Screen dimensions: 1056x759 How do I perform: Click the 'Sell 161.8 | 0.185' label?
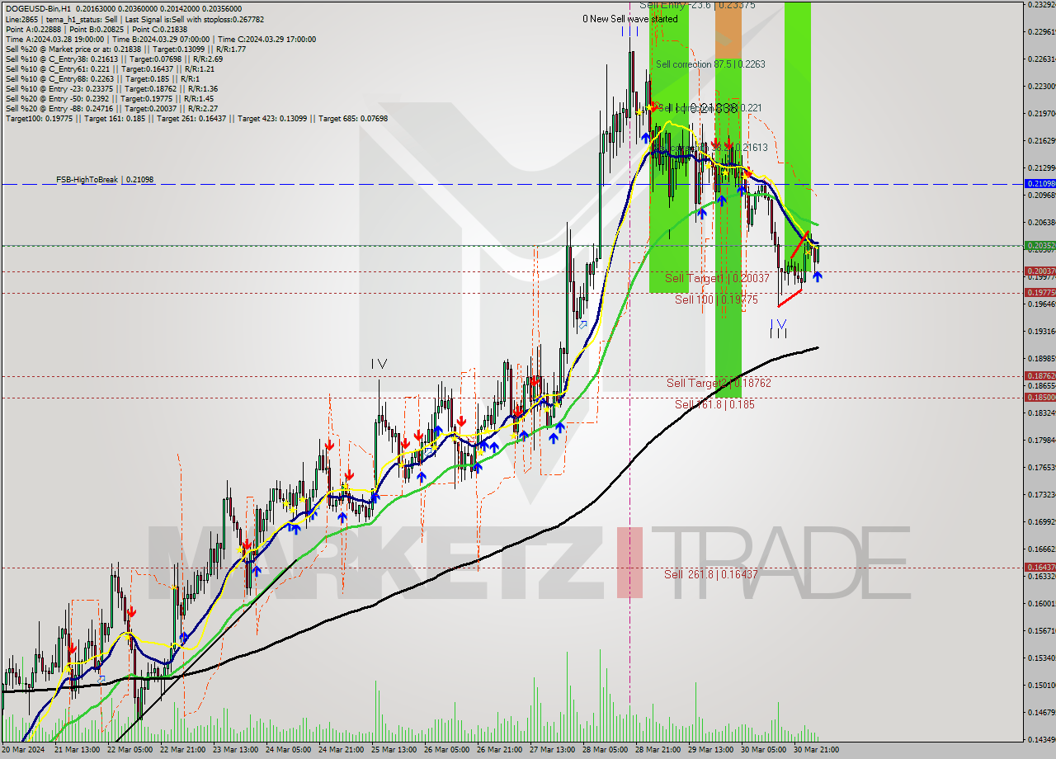click(x=714, y=404)
